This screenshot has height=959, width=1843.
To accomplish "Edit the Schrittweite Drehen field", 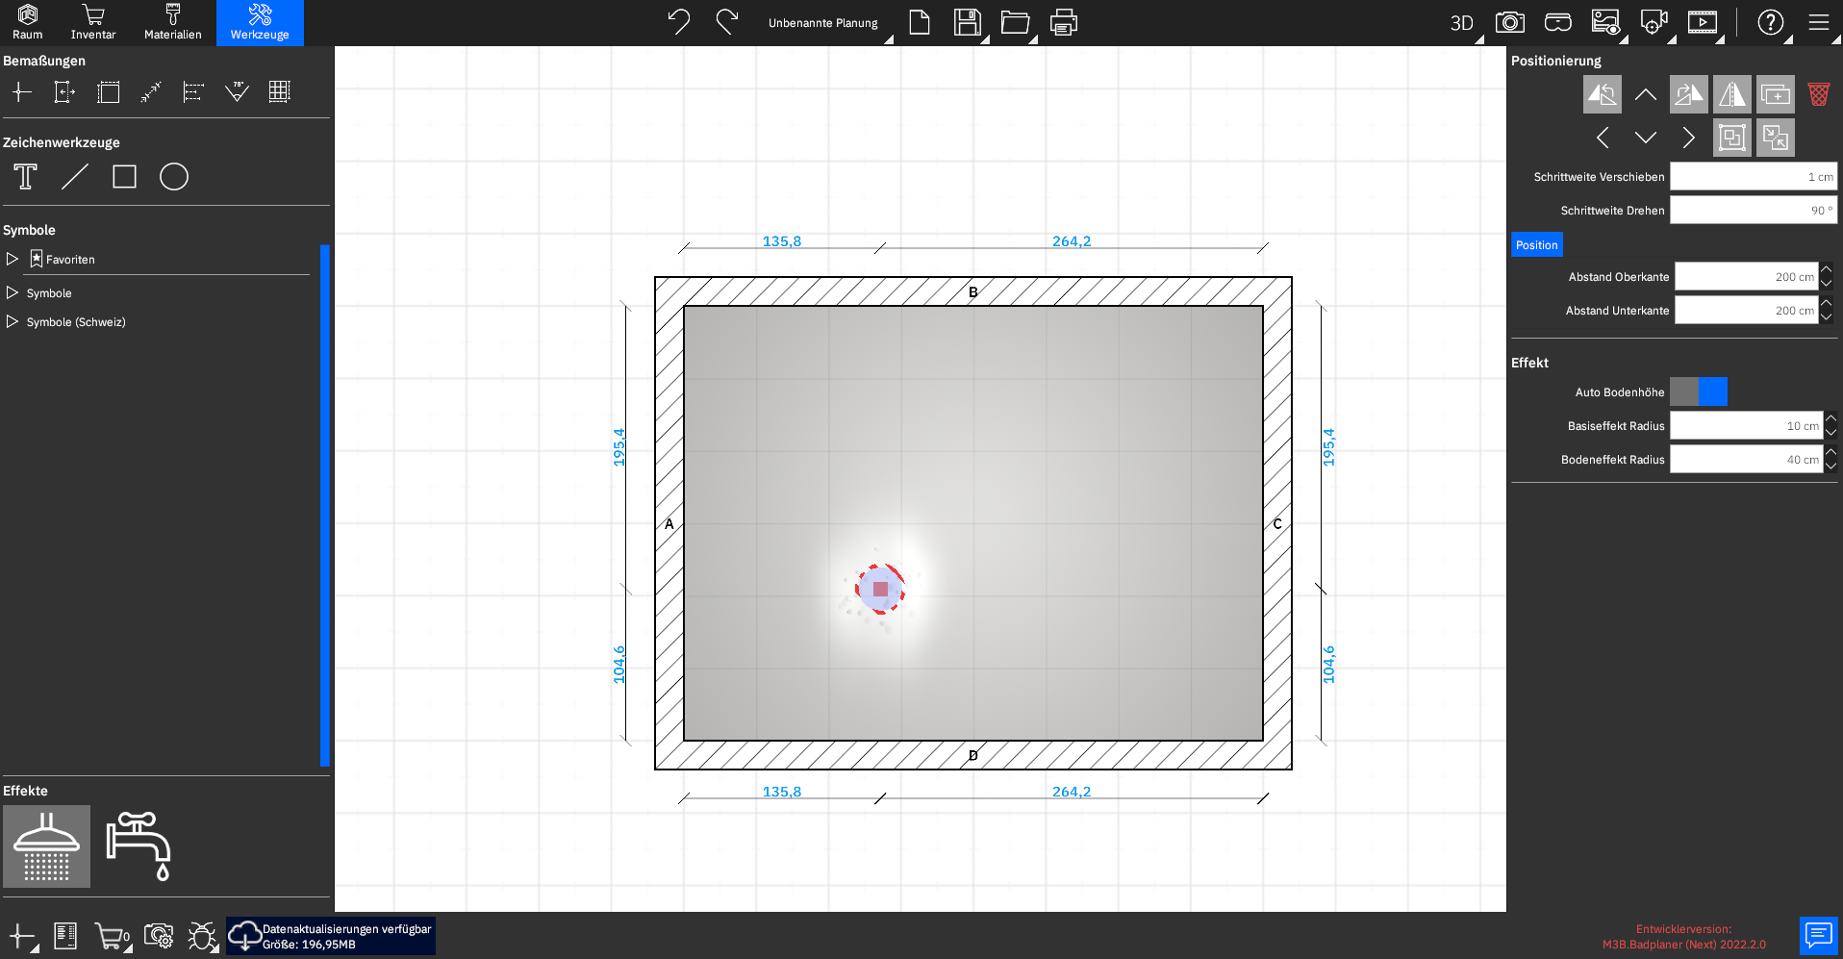I will pos(1753,210).
